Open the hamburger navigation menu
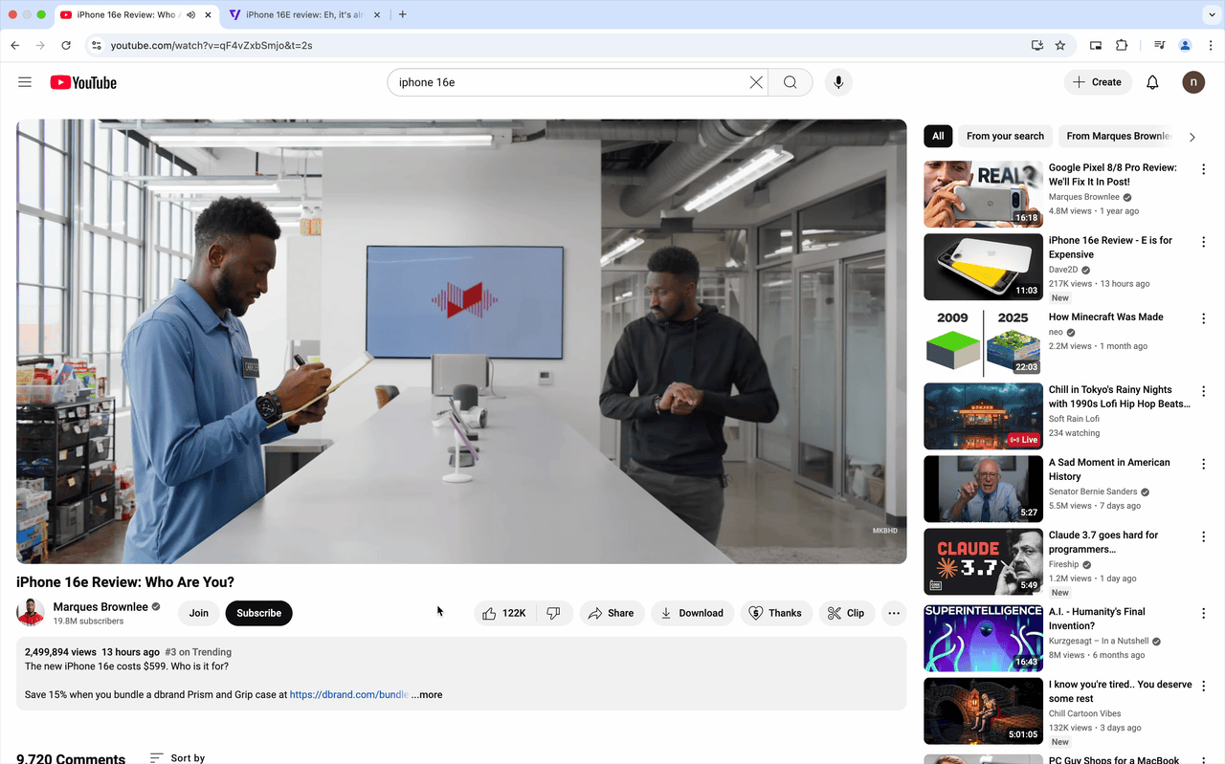1225x764 pixels. coord(25,82)
